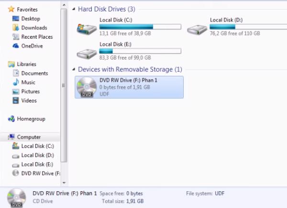This screenshot has height=208, width=287.
Task: Open the Documents library
Action: click(34, 73)
